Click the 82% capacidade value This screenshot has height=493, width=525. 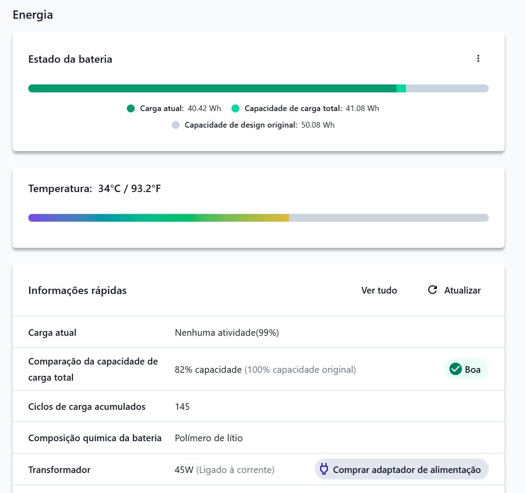coord(208,370)
